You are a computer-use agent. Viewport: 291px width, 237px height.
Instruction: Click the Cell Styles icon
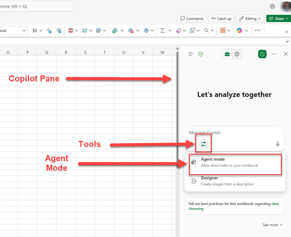coord(99,30)
